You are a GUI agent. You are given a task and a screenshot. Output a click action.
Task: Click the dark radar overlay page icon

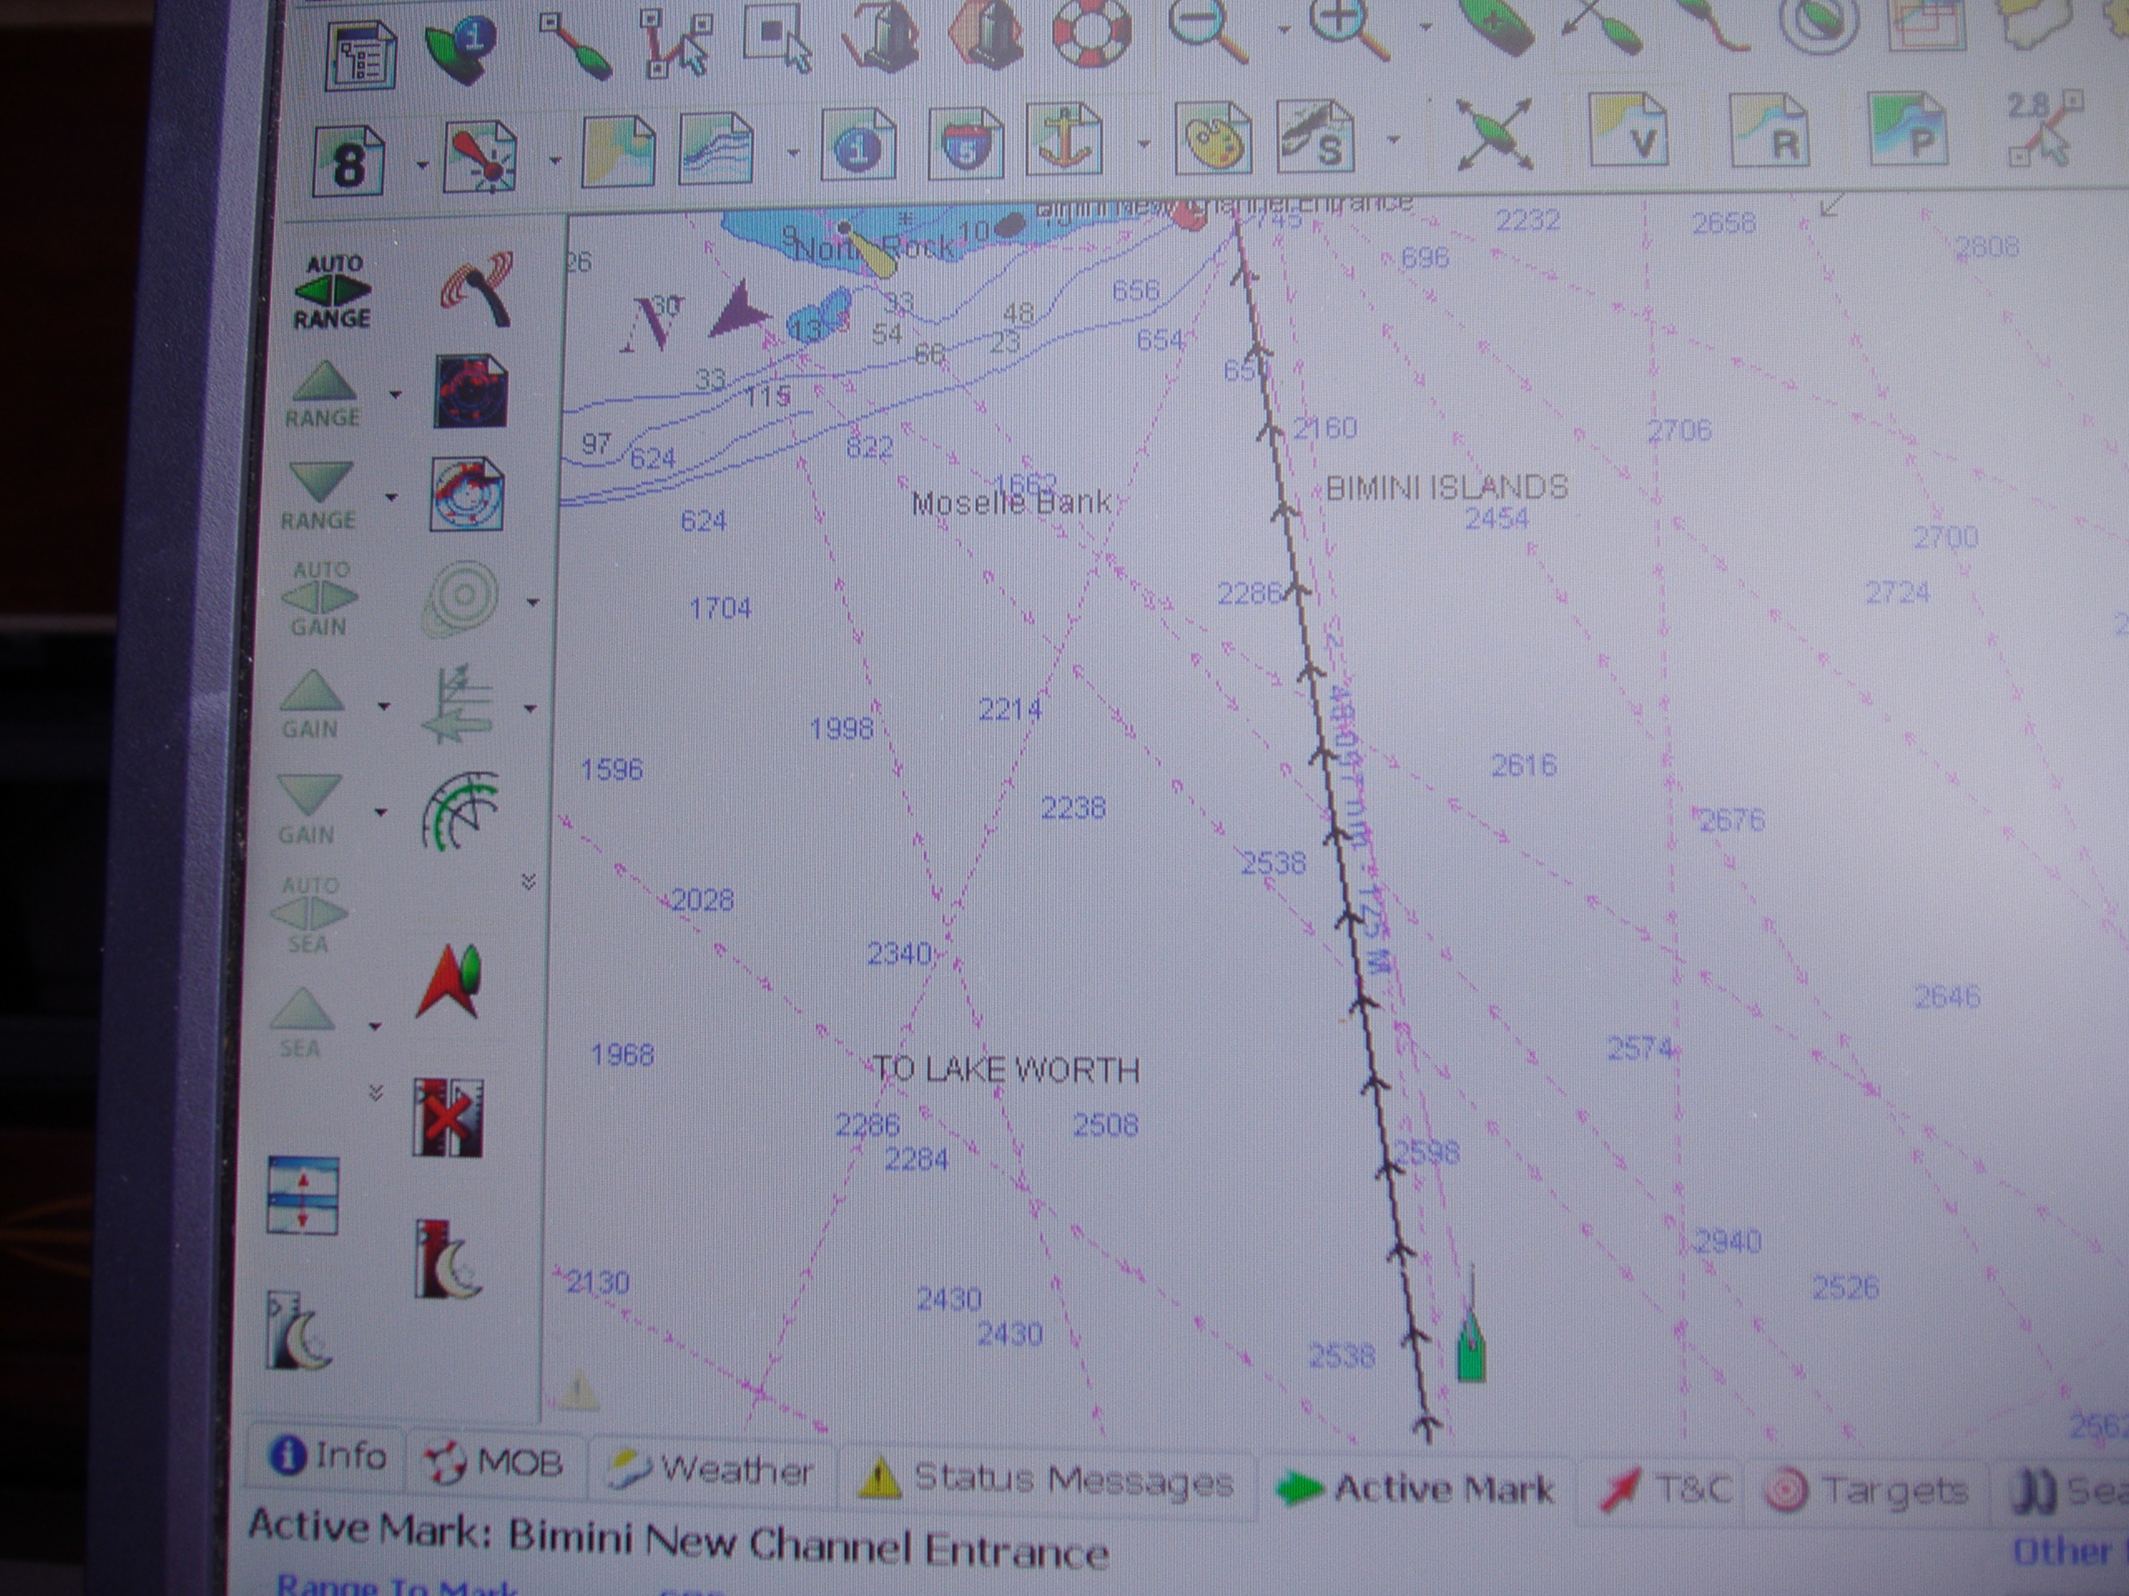pos(471,391)
